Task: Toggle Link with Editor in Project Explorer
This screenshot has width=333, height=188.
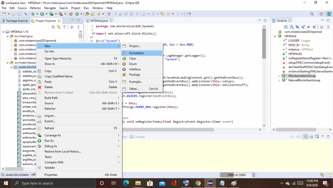Action: 59,27
